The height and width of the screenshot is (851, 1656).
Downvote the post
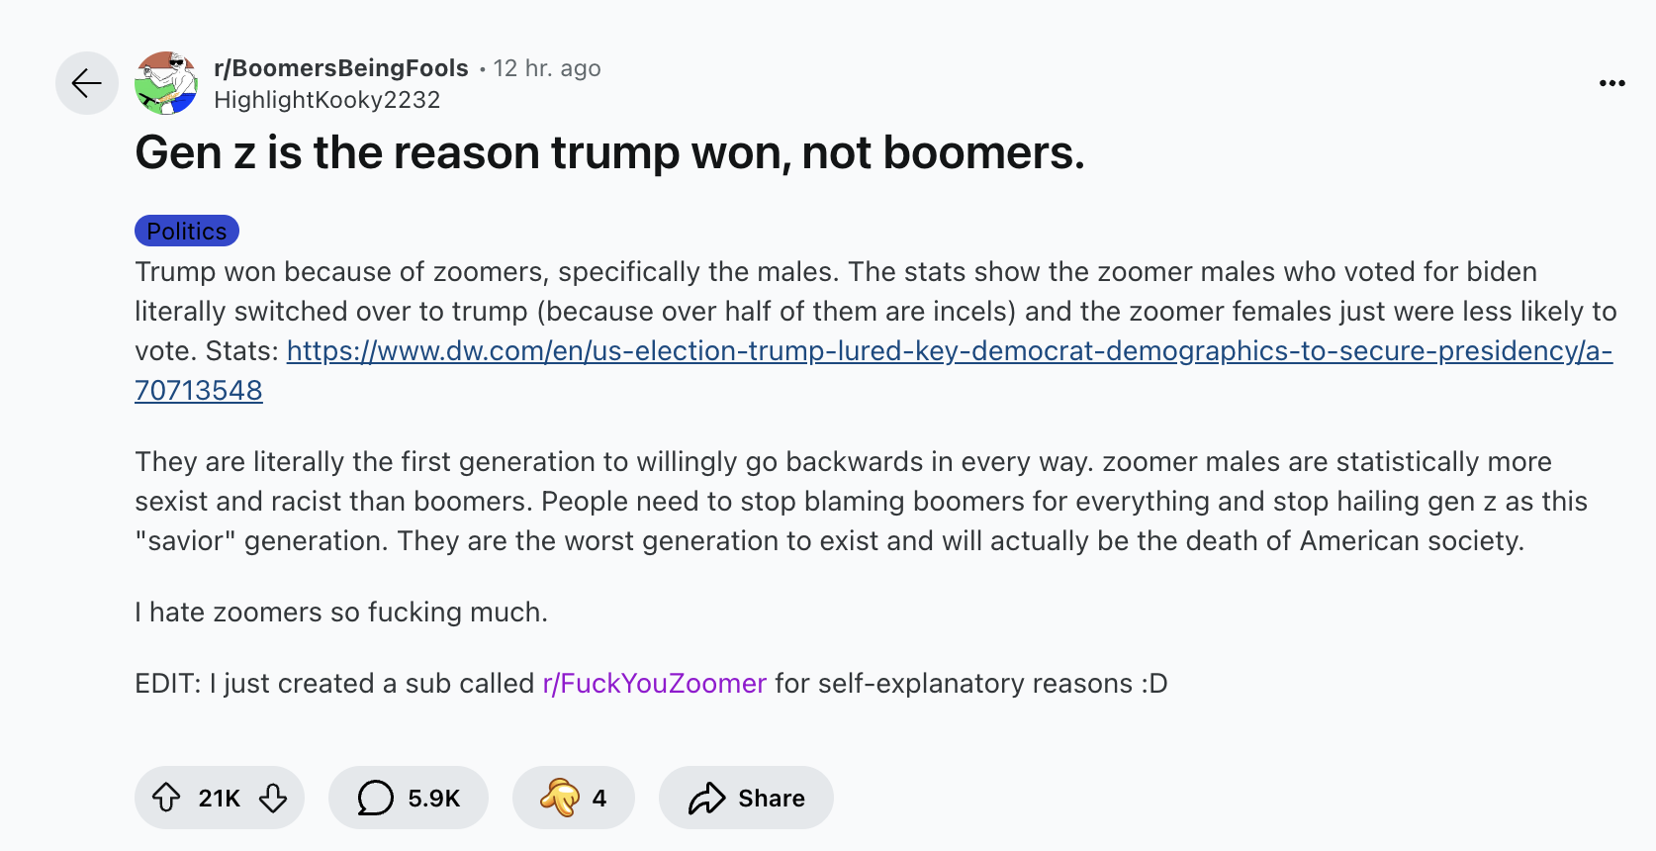click(x=273, y=798)
